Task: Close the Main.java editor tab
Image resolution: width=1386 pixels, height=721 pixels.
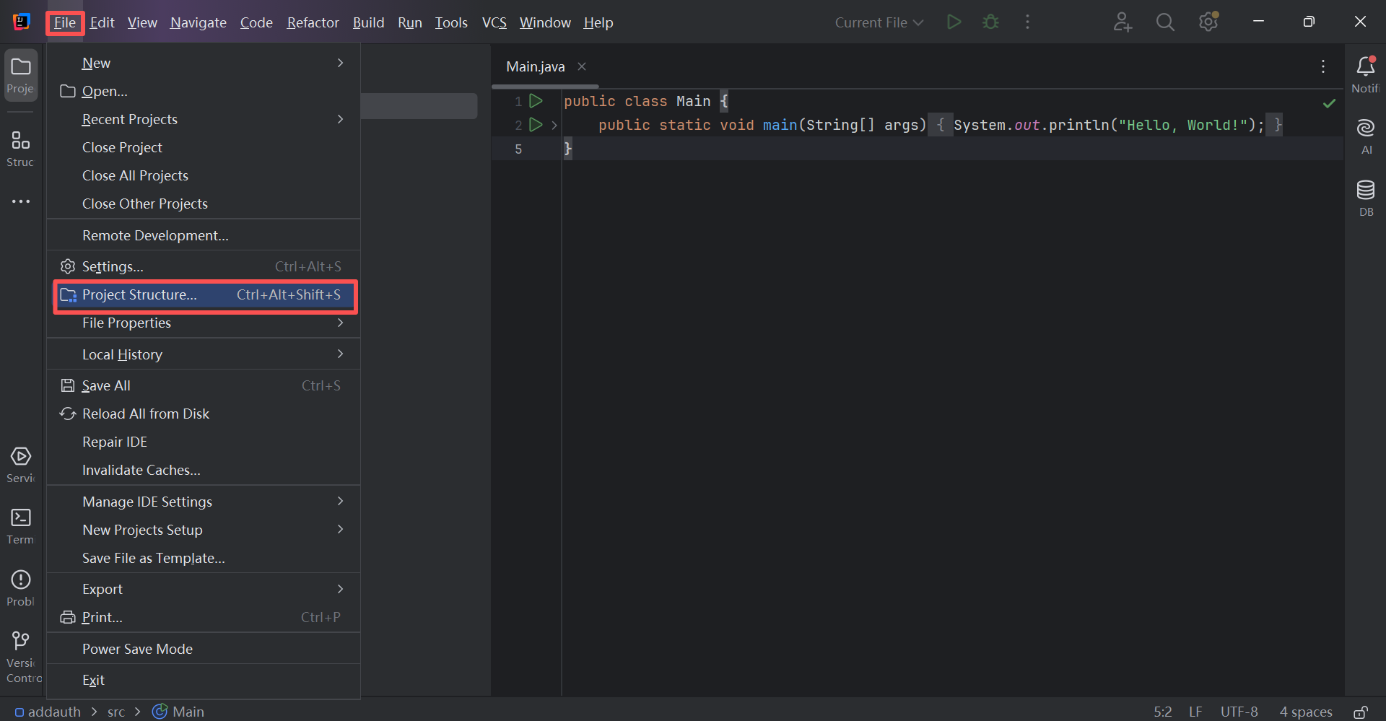Action: coord(582,66)
